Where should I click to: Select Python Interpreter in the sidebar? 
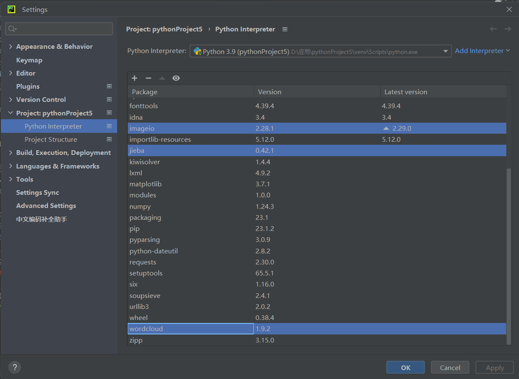point(59,126)
